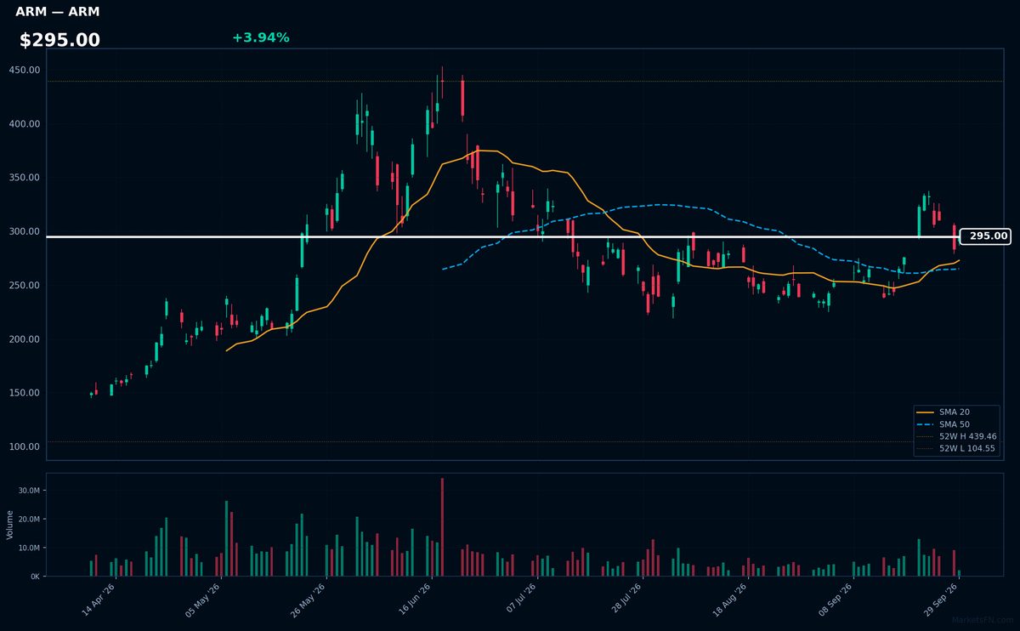Click the 450.00 y-axis price label
Viewport: 1020px width, 631px height.
[25, 70]
